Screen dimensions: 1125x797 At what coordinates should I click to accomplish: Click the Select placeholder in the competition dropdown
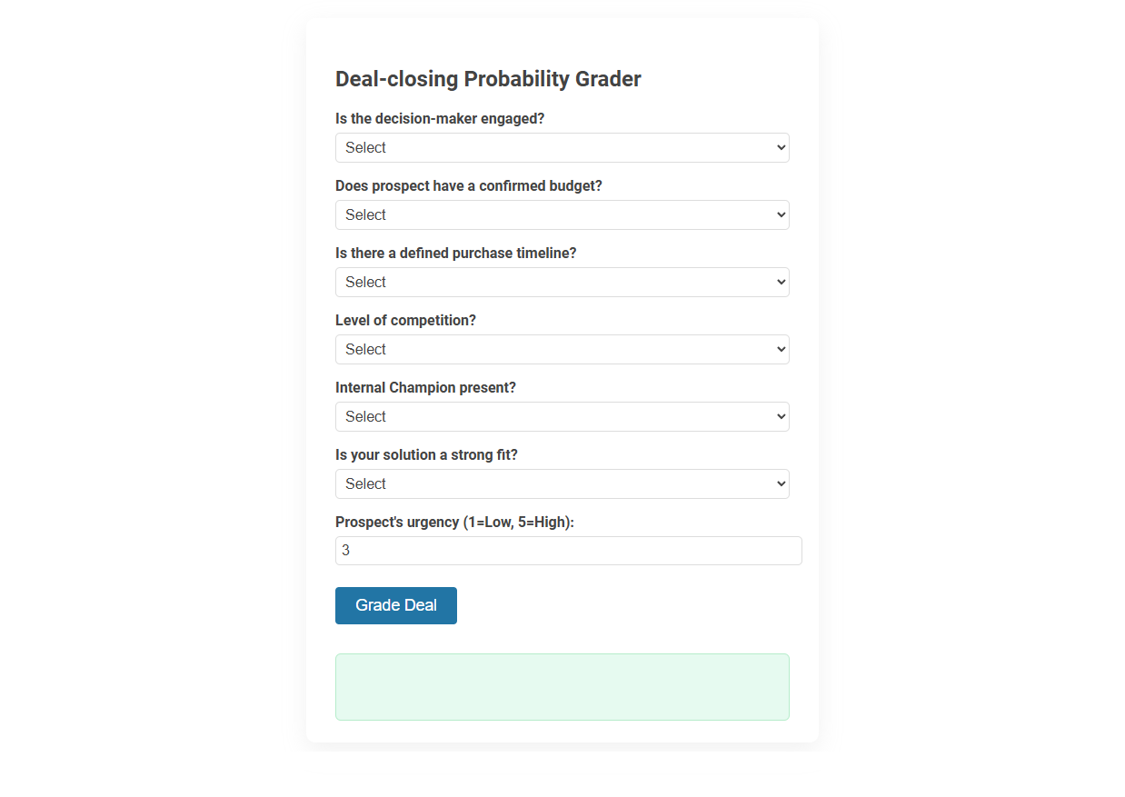point(365,349)
